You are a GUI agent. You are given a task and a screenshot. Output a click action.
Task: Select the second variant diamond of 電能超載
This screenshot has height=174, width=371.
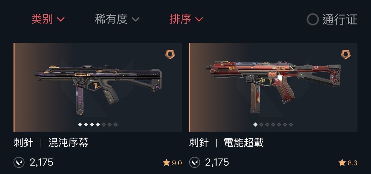point(261,124)
